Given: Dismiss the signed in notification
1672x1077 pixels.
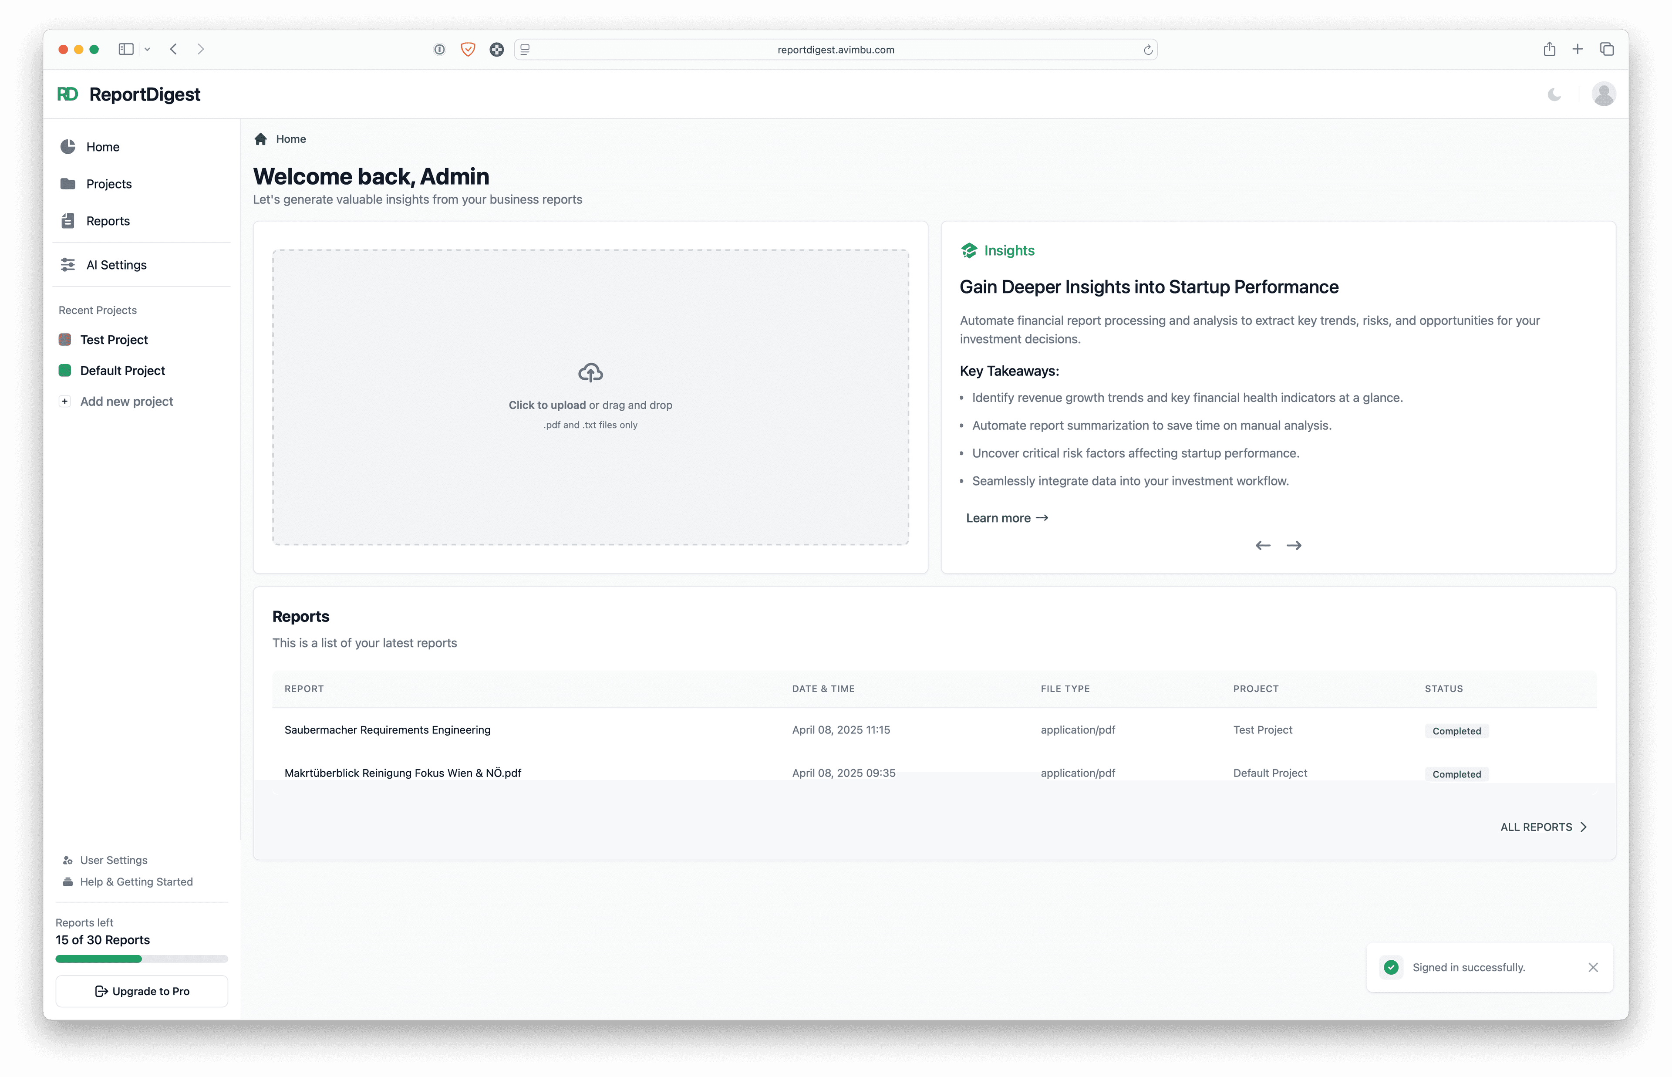Looking at the screenshot, I should click(x=1593, y=967).
